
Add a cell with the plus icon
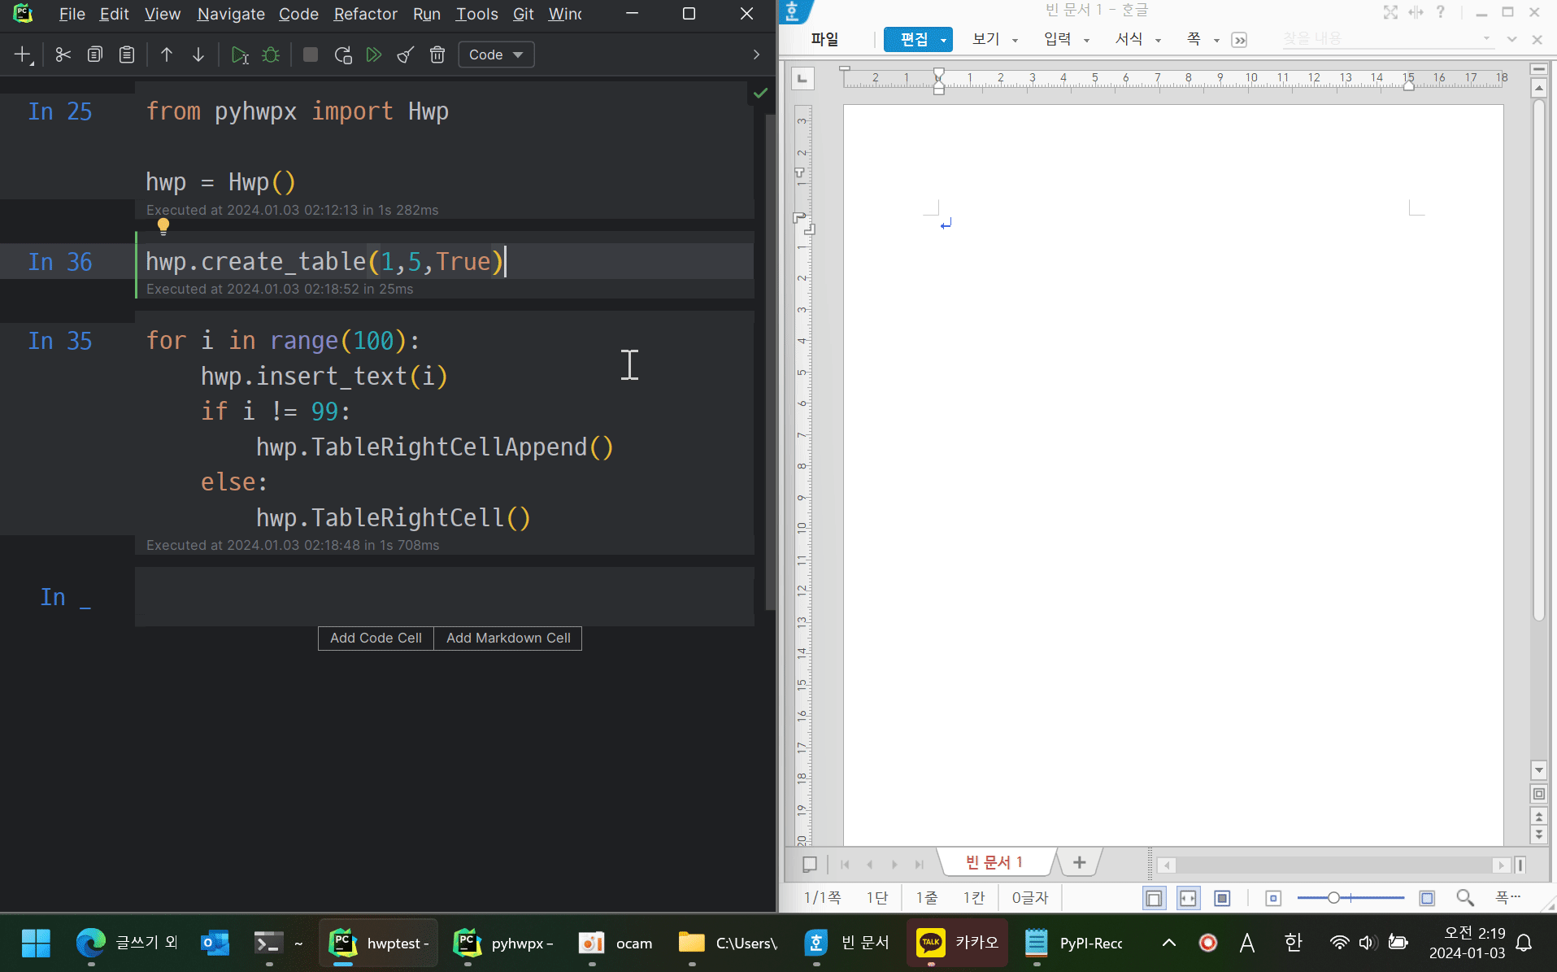(x=23, y=54)
